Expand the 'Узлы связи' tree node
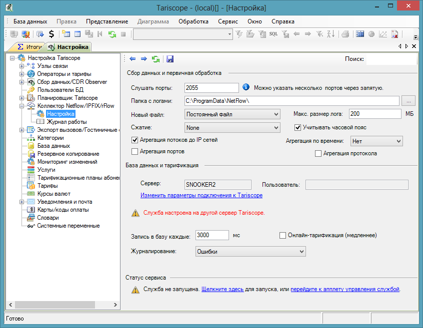The image size is (423, 328). [x=21, y=66]
